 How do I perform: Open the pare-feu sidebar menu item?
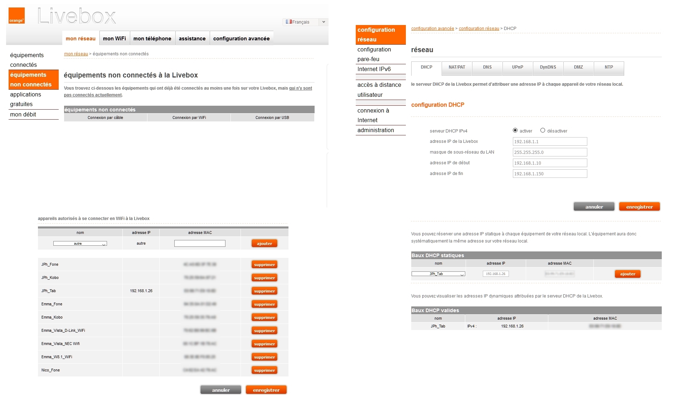(368, 59)
